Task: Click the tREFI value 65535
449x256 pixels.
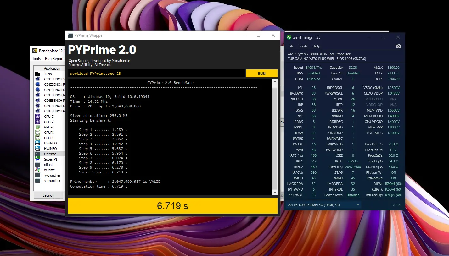Action: pos(353,161)
